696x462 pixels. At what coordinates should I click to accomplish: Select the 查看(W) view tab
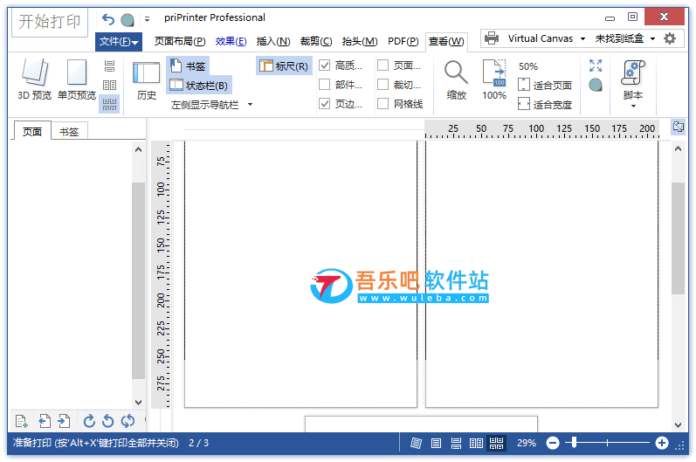[446, 42]
